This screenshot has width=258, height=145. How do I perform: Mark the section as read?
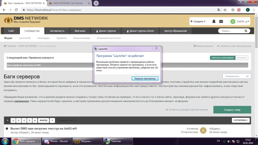187,110
